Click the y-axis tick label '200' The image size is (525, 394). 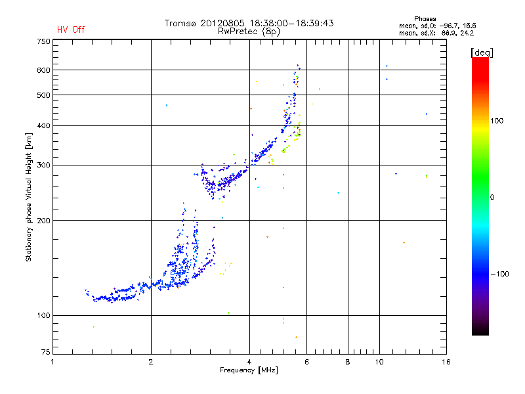[x=43, y=221]
